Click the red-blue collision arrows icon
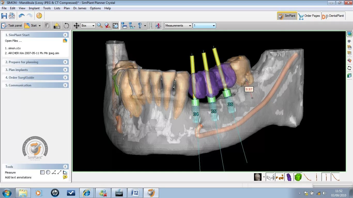Image resolution: width=353 pixels, height=198 pixels. pyautogui.click(x=158, y=26)
